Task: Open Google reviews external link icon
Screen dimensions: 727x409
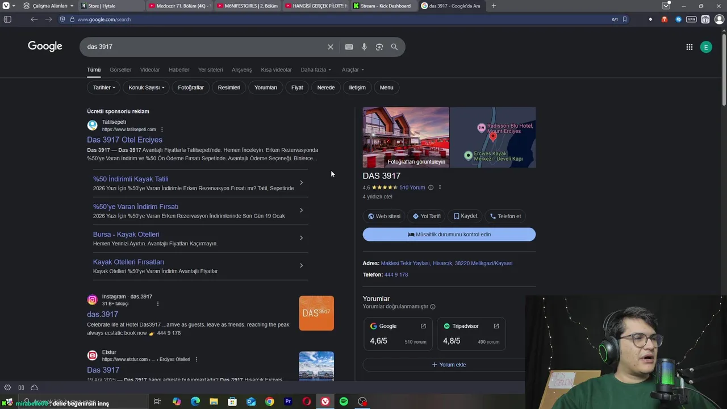Action: pyautogui.click(x=423, y=326)
